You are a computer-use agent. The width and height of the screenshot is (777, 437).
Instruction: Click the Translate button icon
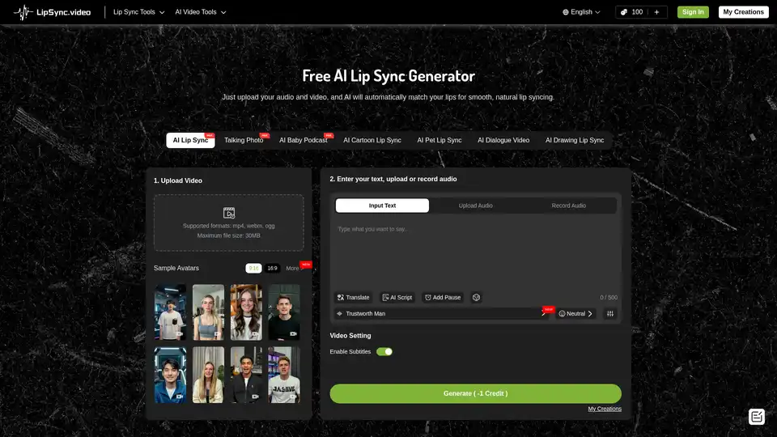click(341, 298)
